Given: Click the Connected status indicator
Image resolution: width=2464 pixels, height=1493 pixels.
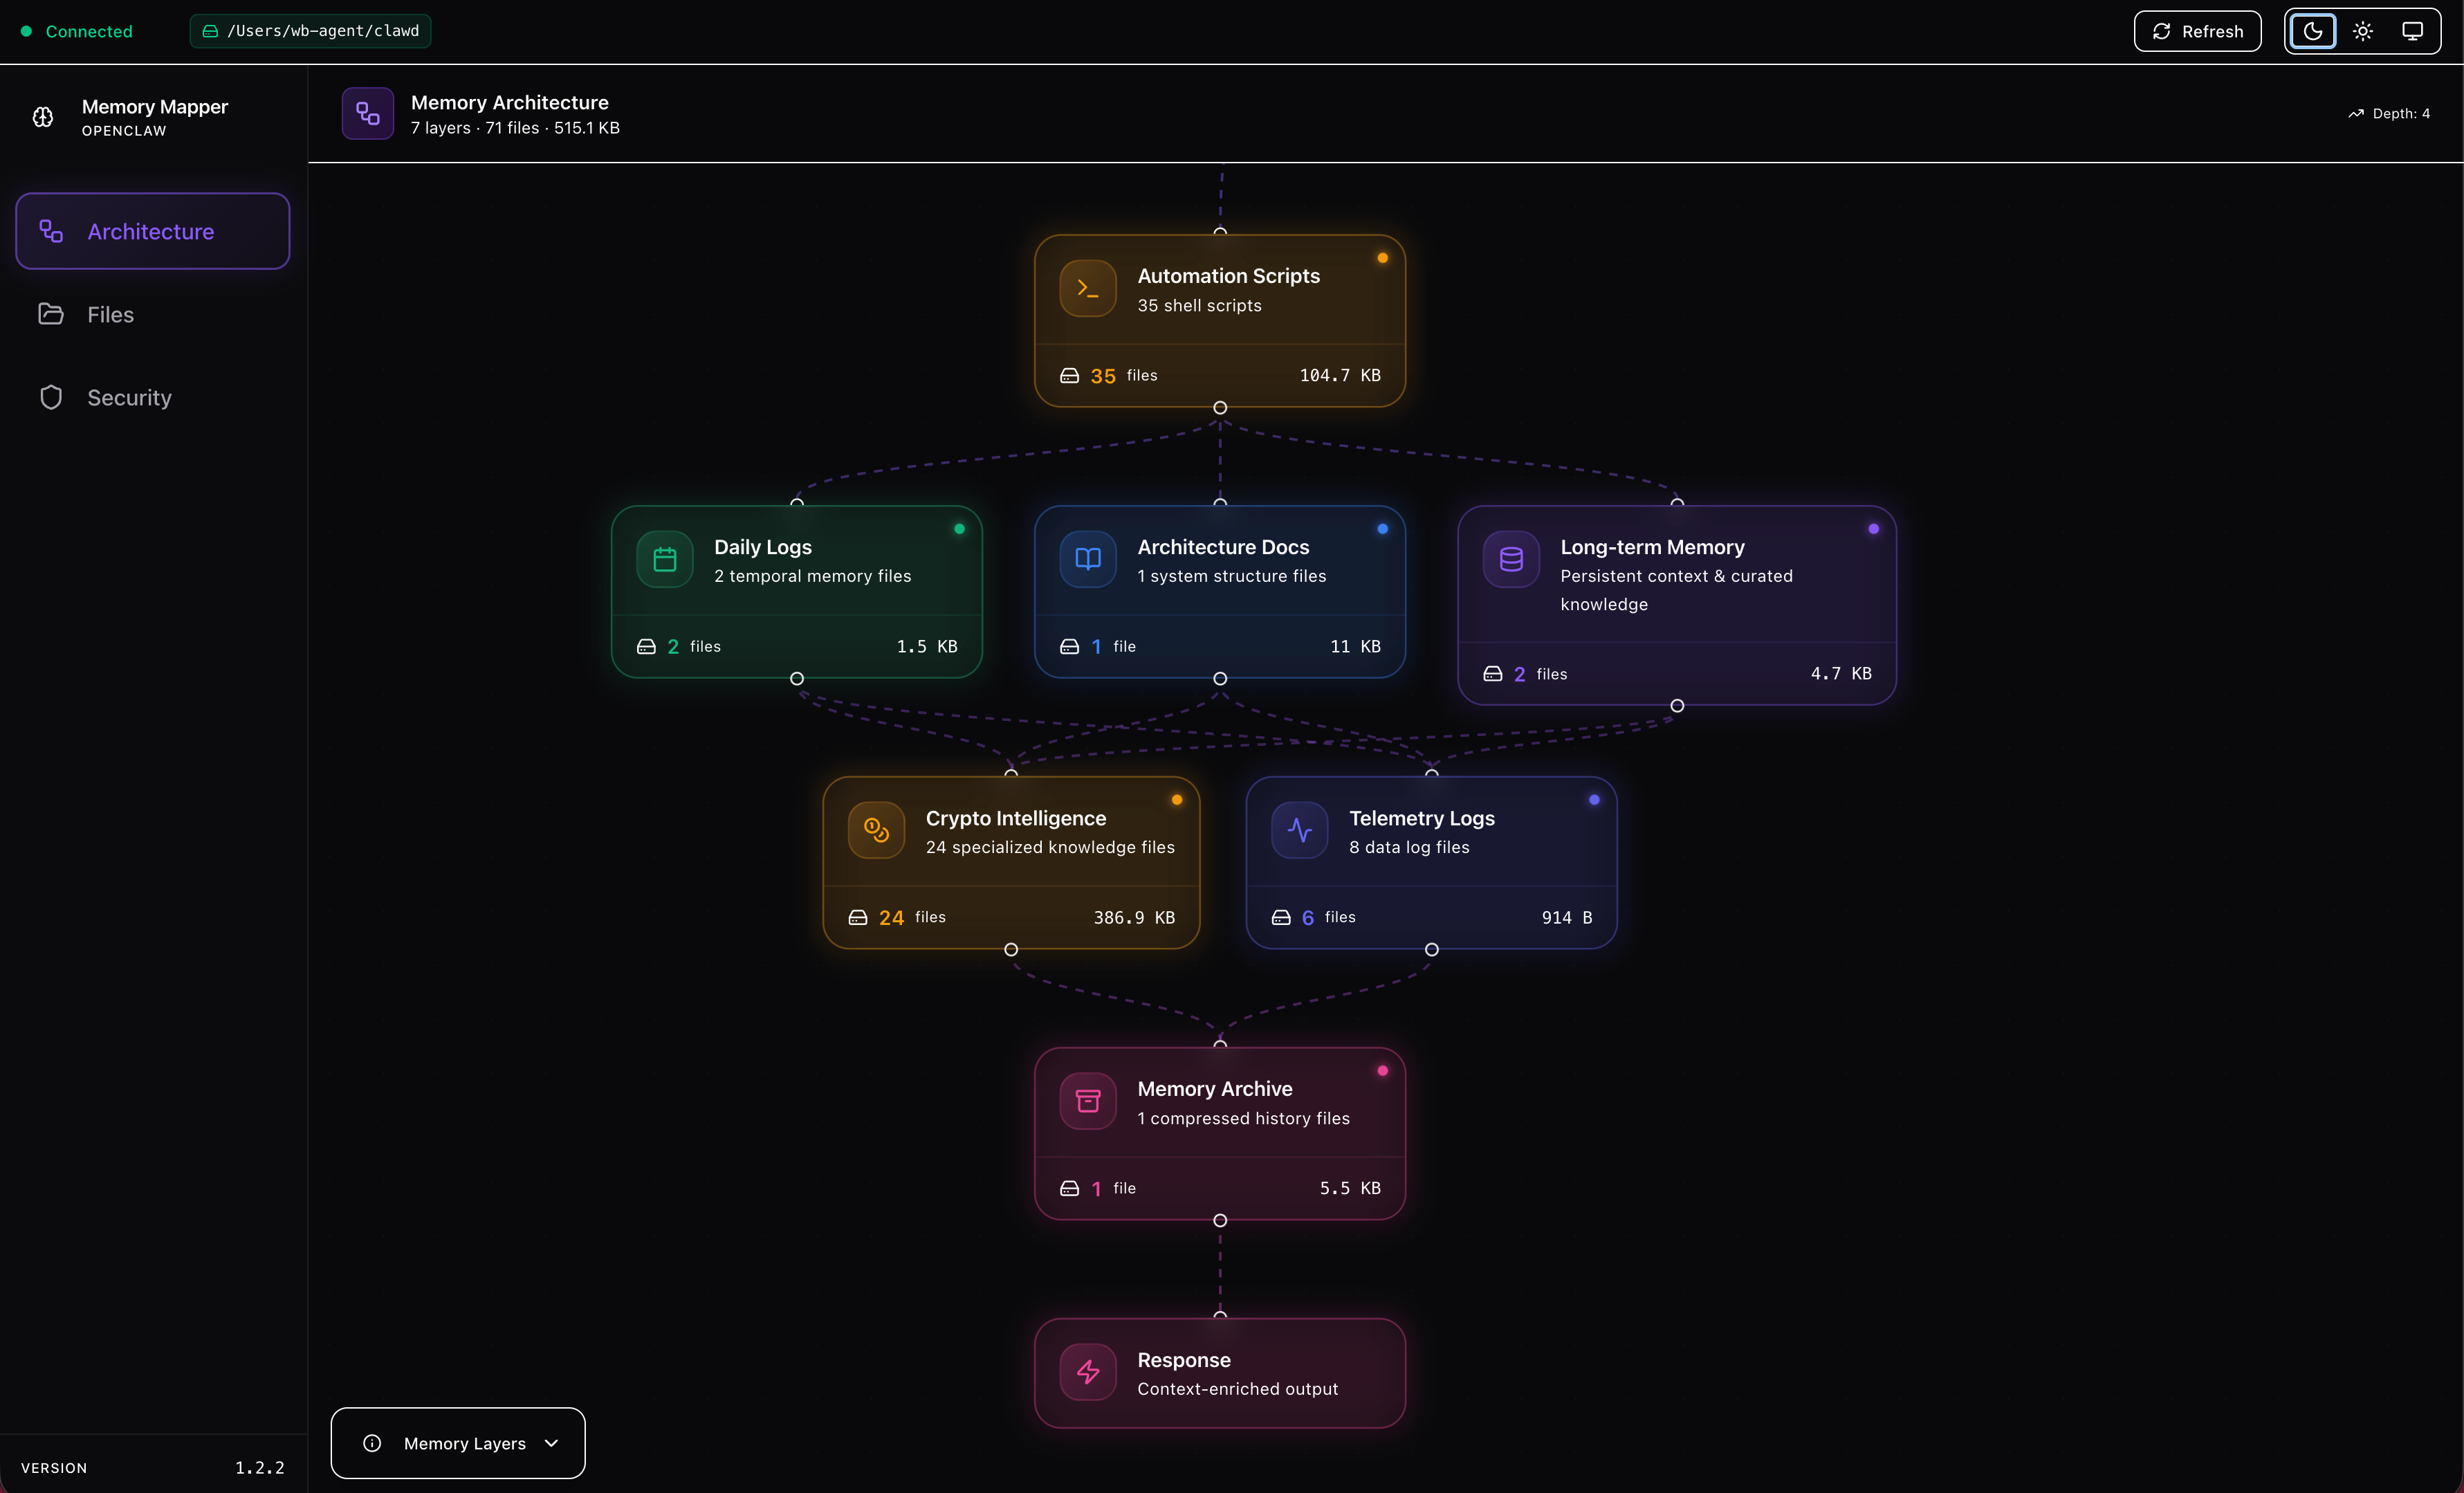Looking at the screenshot, I should 79,31.
